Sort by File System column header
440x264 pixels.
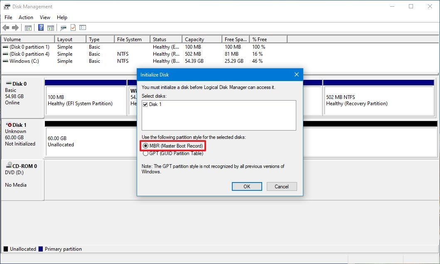[129, 39]
